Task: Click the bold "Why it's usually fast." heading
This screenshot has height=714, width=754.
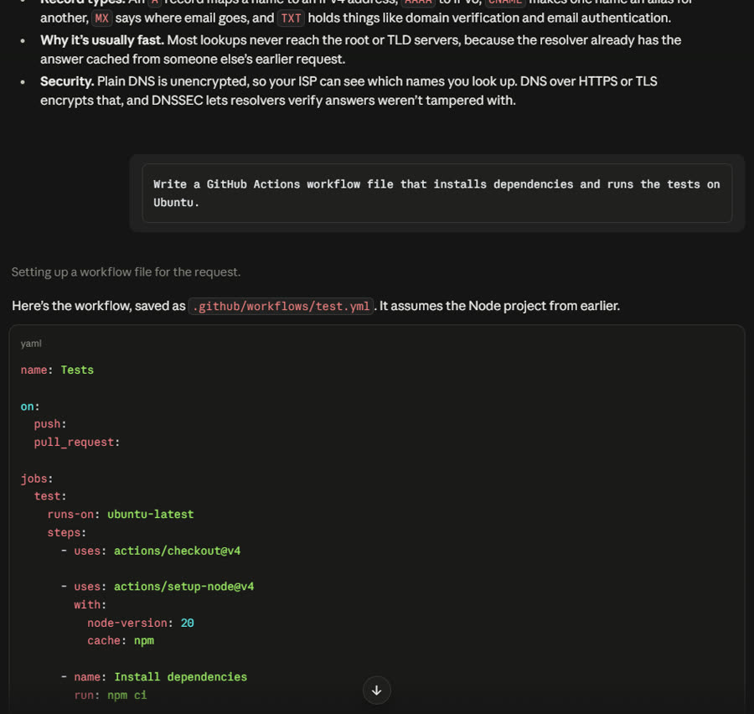Action: [x=102, y=40]
